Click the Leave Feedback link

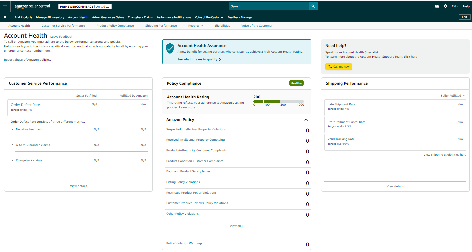pyautogui.click(x=61, y=37)
